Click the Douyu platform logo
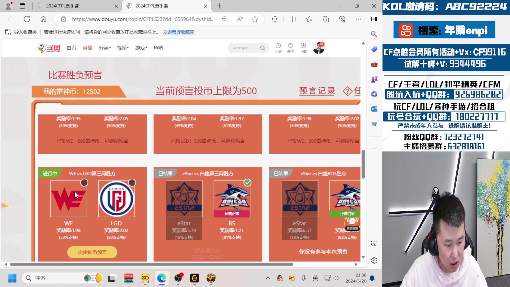Image resolution: width=510 pixels, height=287 pixels. coord(49,48)
